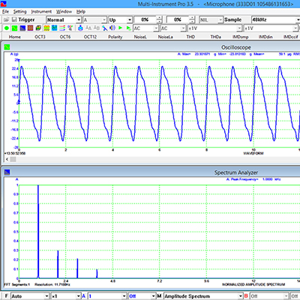Click the blue-green data map icon
The height and width of the screenshot is (300, 300).
coord(55,28)
